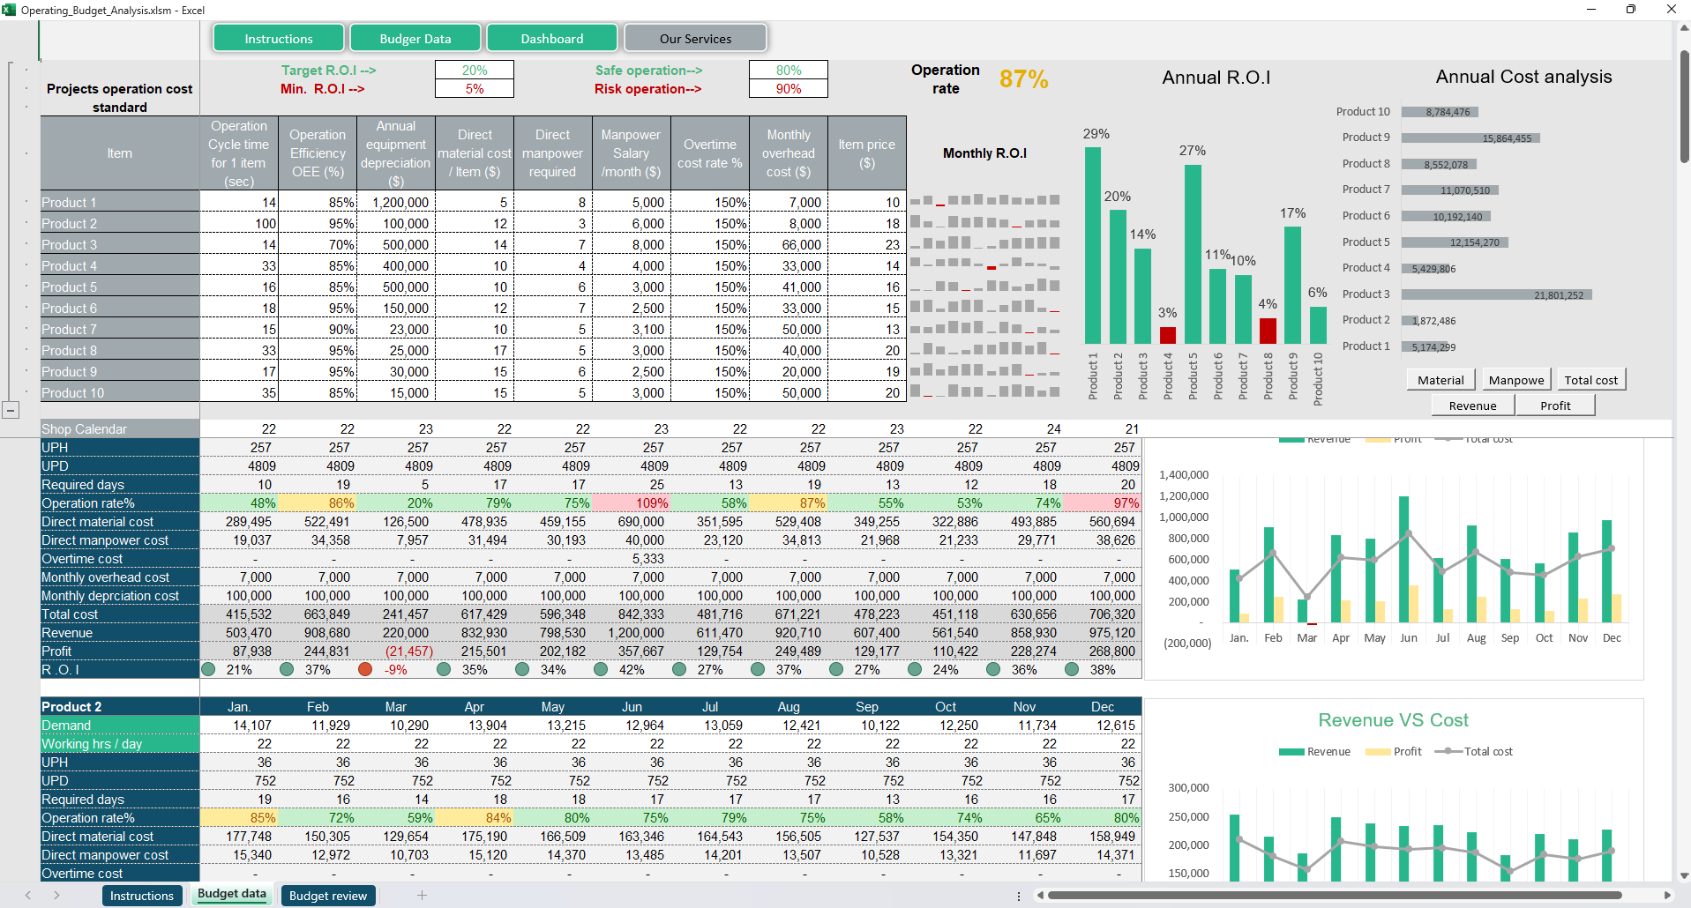The width and height of the screenshot is (1691, 908).
Task: Click the previous sheet navigation arrow
Action: click(28, 896)
